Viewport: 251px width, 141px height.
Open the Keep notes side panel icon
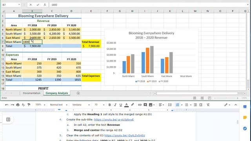[x=245, y=117]
